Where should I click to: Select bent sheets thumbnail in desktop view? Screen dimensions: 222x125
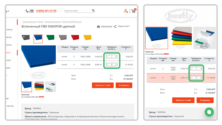51,87
